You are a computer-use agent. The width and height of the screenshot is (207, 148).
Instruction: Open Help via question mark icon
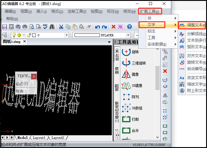(129, 27)
